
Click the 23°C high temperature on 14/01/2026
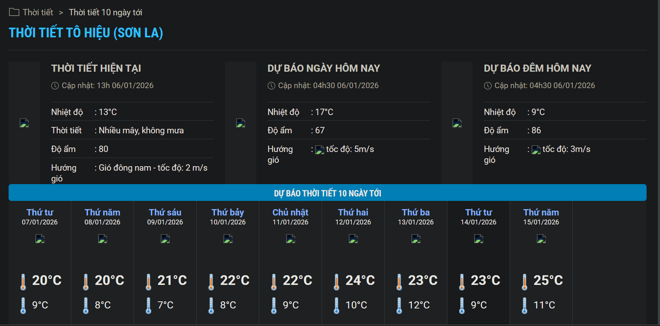[x=485, y=280]
